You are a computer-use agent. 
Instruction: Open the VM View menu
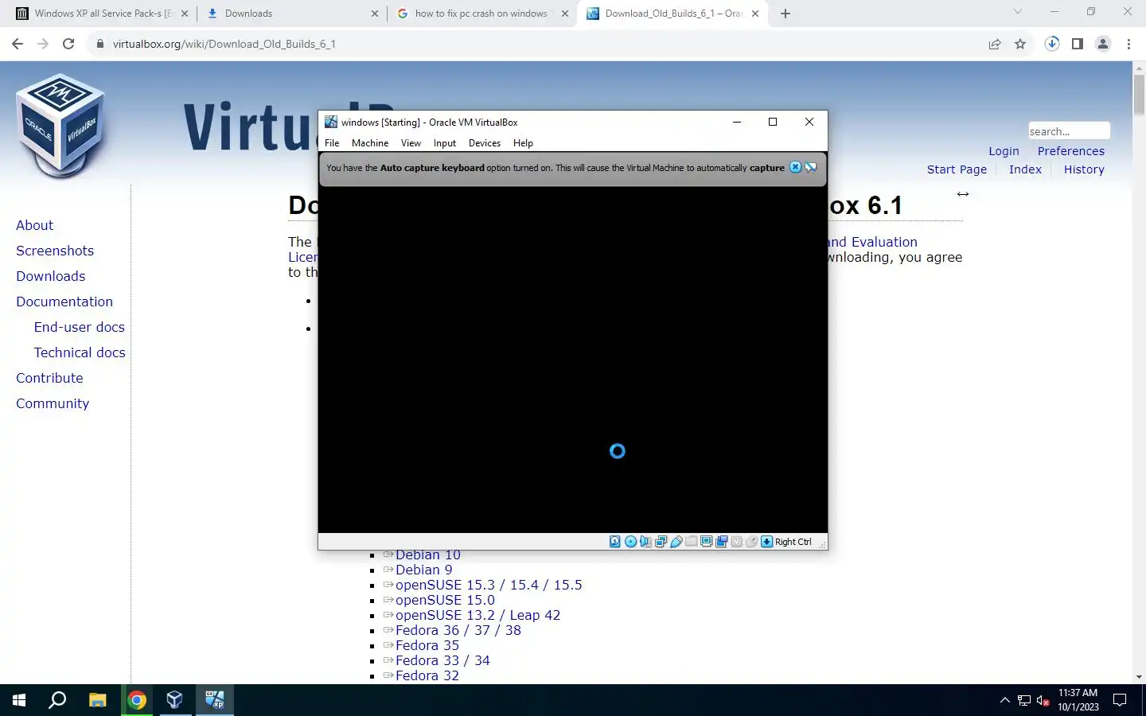pyautogui.click(x=411, y=143)
